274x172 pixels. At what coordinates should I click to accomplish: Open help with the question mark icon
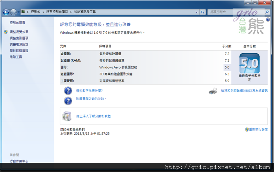coord(268,19)
